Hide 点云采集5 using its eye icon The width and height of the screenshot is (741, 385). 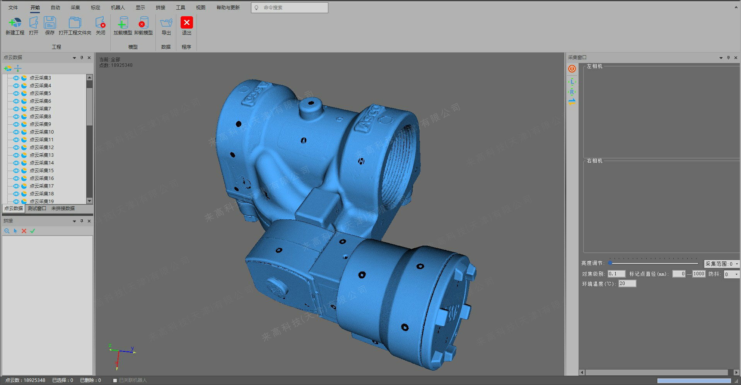(16, 93)
